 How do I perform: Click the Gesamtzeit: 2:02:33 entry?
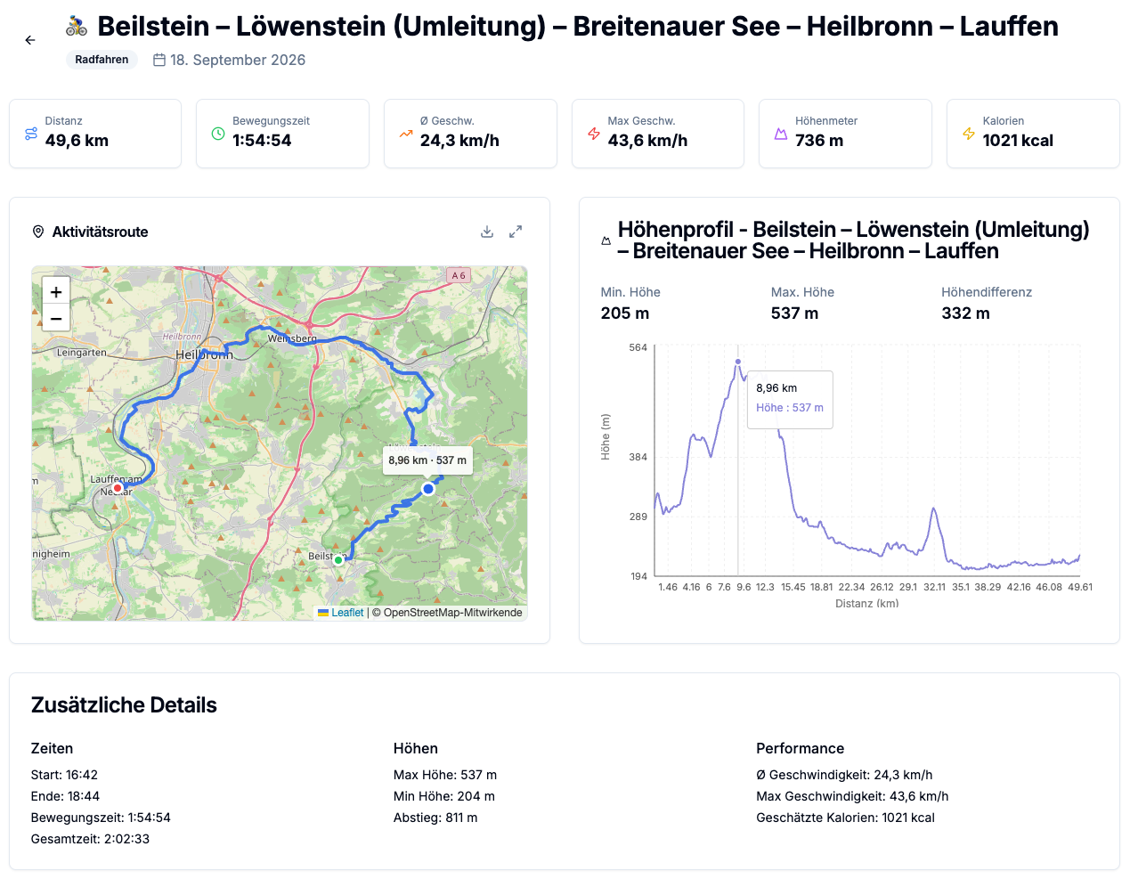(x=90, y=839)
